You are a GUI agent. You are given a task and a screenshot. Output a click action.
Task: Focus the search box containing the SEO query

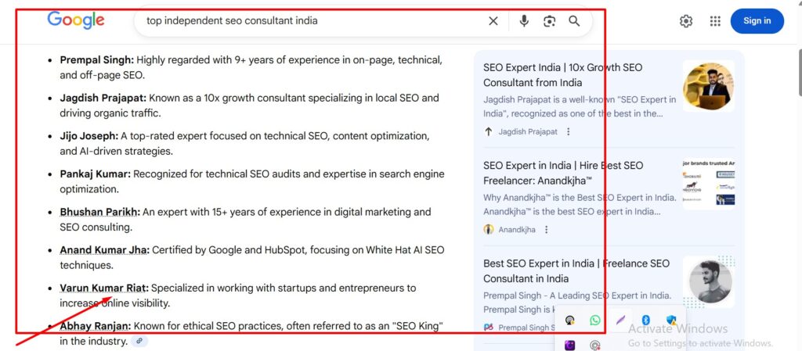[313, 21]
